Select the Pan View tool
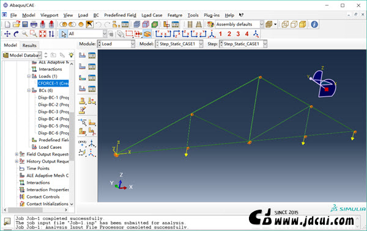This screenshot has width=367, height=231. click(7, 34)
